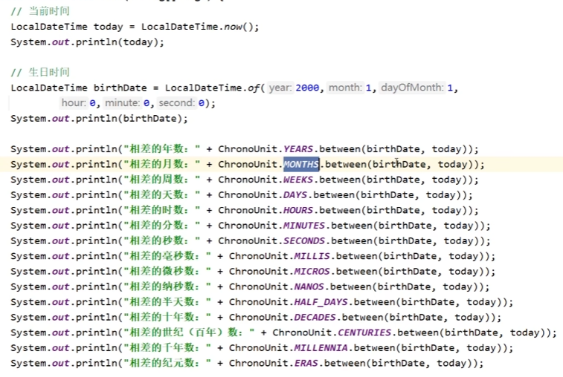Viewport: 563px width, 377px height.
Task: Click the string 相差的十年数
Action: coord(167,317)
